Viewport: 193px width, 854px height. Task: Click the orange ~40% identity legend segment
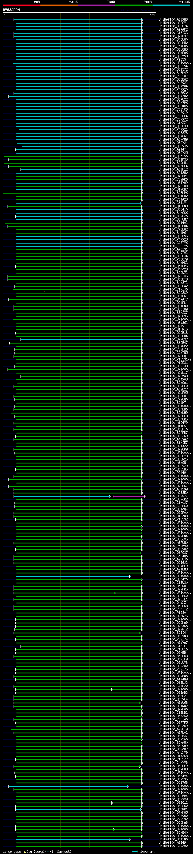[x=59, y=5]
